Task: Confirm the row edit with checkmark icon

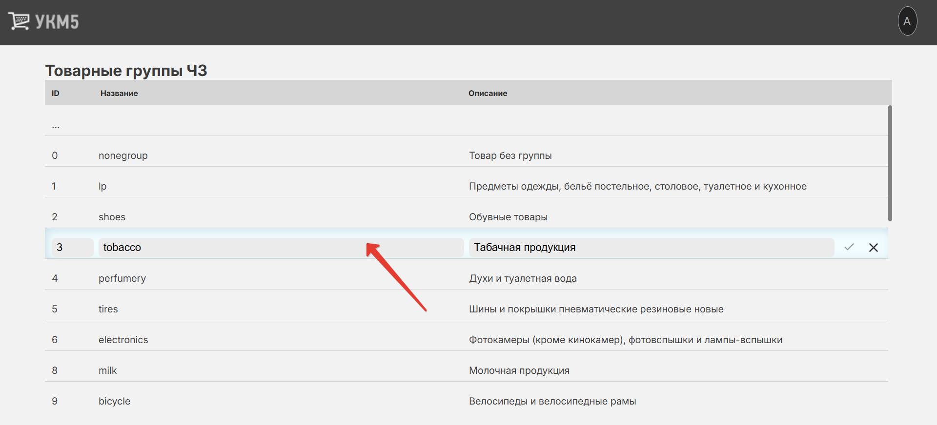Action: pyautogui.click(x=849, y=247)
